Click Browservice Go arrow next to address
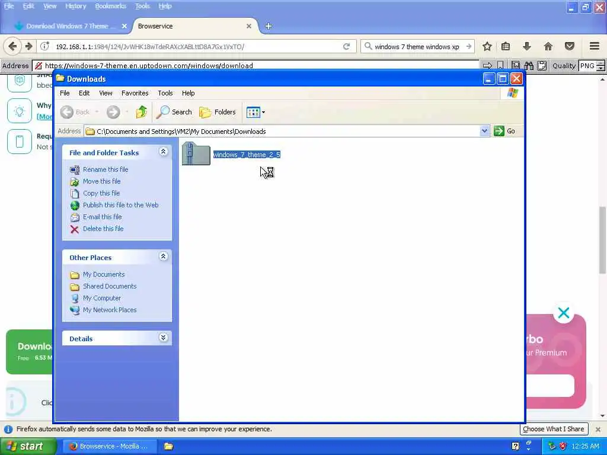Screen dimensions: 607x455 487,65
